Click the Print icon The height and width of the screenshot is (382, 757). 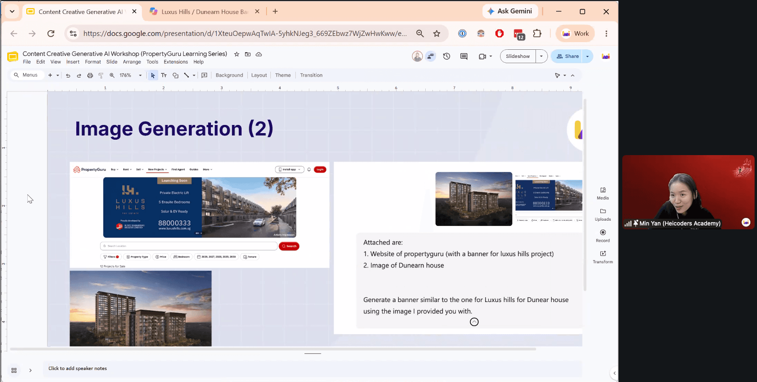90,75
